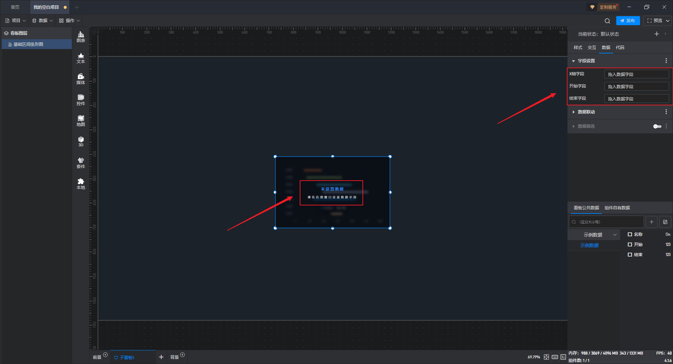Click the fit-to-screen icon in status bar

pyautogui.click(x=546, y=357)
